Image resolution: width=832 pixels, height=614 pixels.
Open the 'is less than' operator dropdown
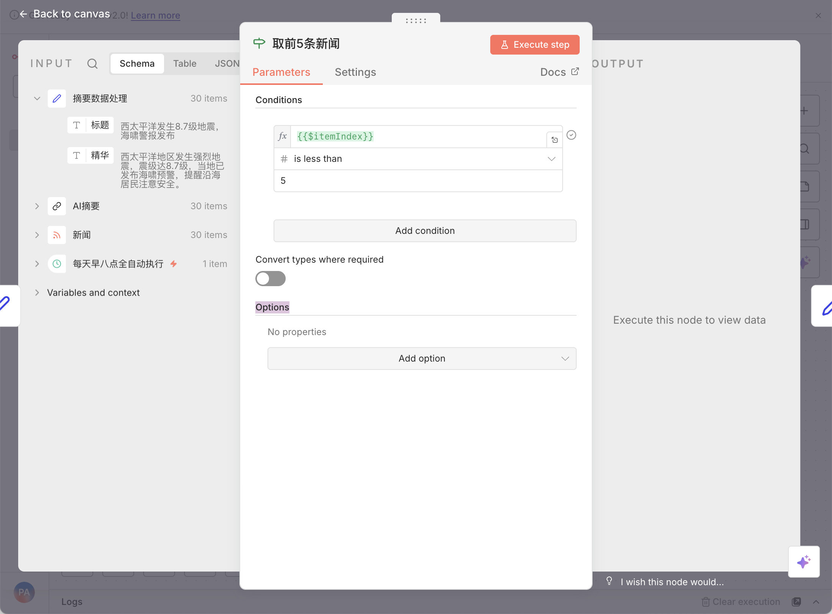[x=418, y=159]
